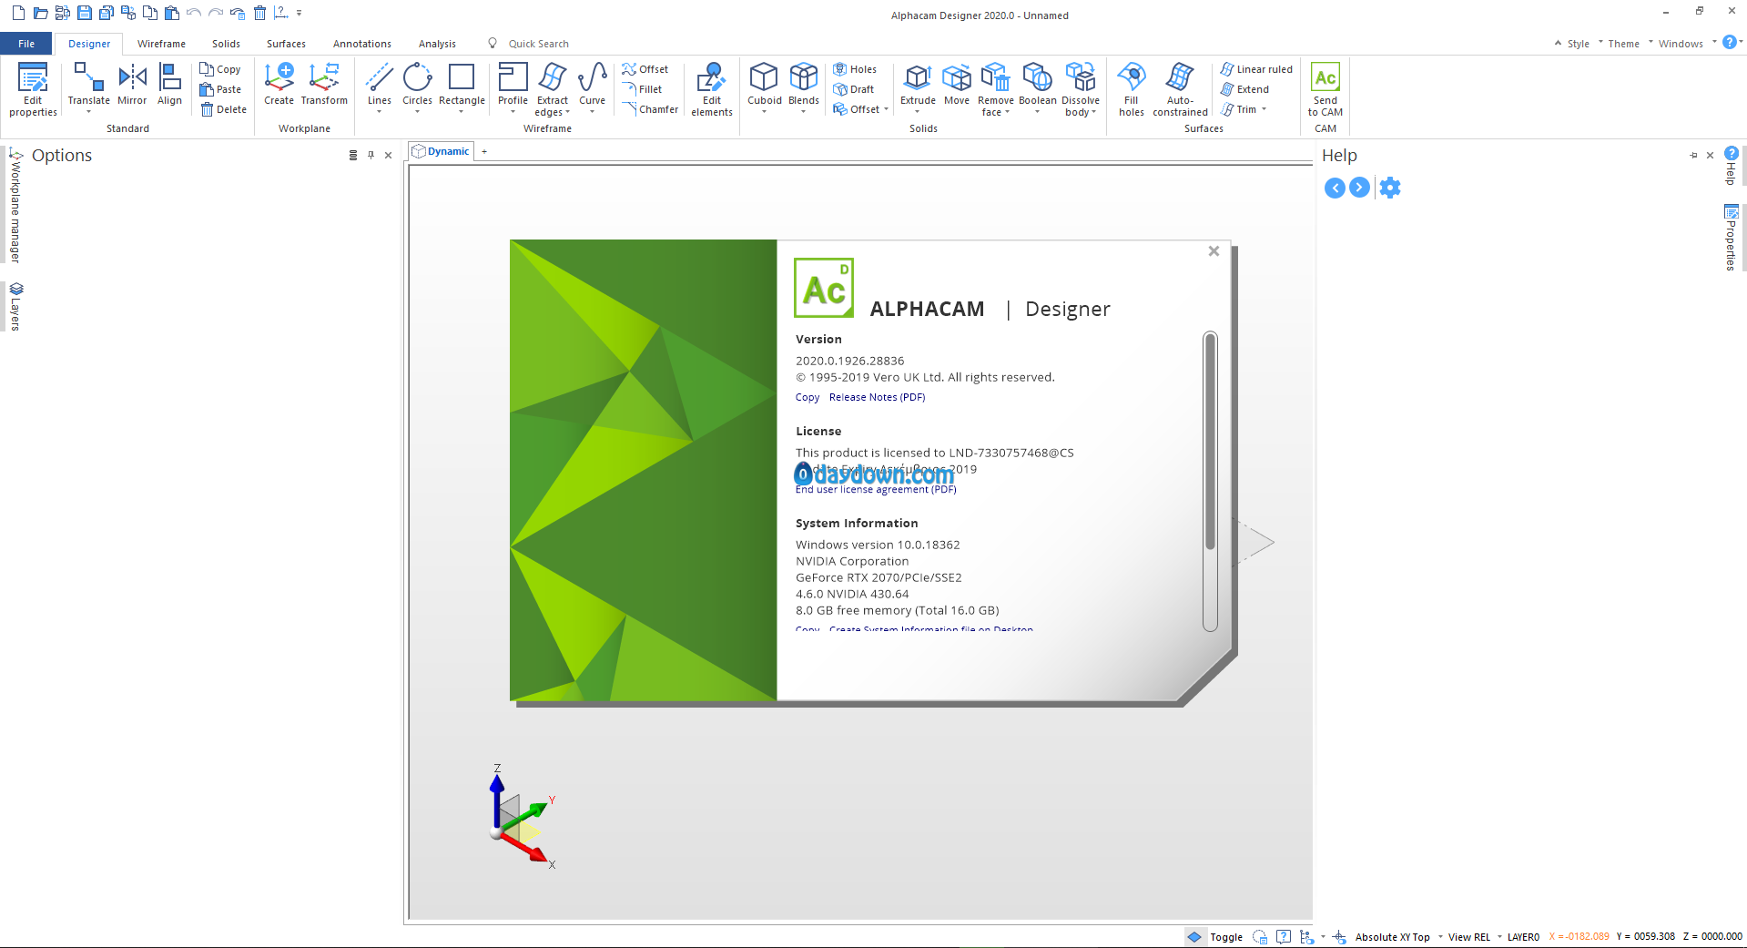Click the open folder icon in quick toolbar
Image resolution: width=1747 pixels, height=948 pixels.
click(x=40, y=13)
